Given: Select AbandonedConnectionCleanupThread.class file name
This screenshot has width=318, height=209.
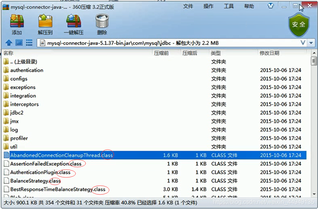Looking at the screenshot, I should (61, 155).
